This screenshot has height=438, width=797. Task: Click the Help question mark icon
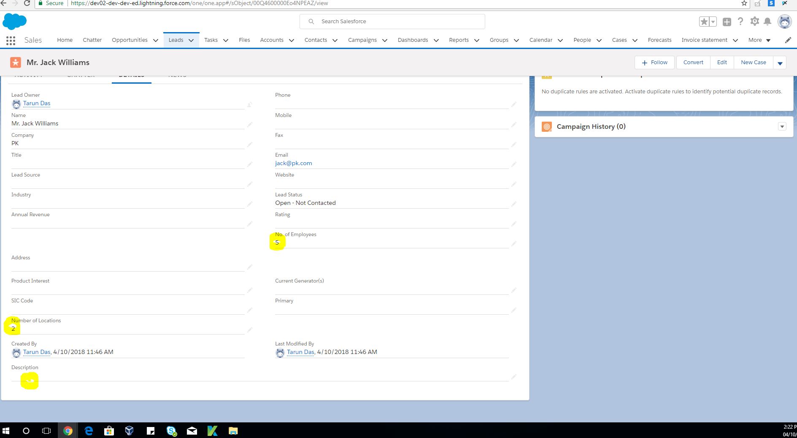click(740, 22)
